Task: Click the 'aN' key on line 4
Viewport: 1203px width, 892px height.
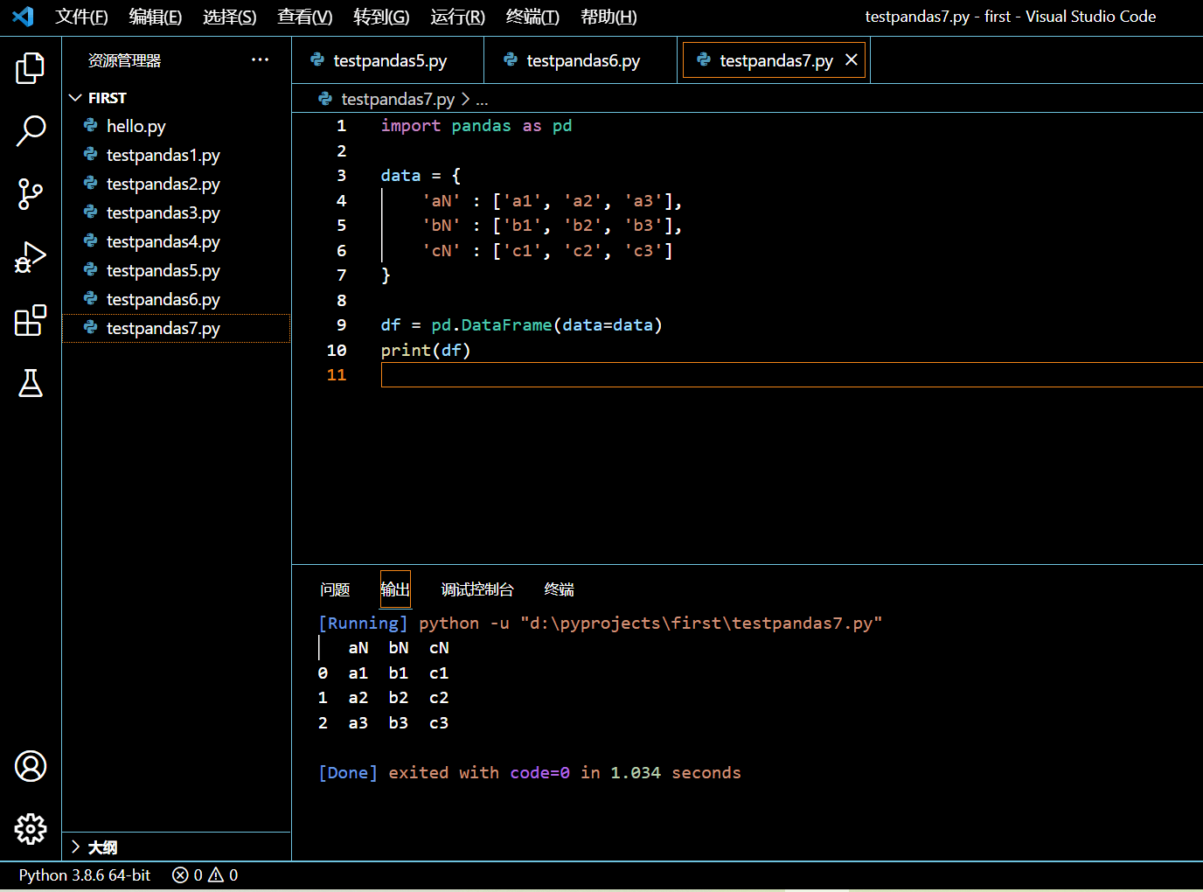Action: tap(442, 201)
